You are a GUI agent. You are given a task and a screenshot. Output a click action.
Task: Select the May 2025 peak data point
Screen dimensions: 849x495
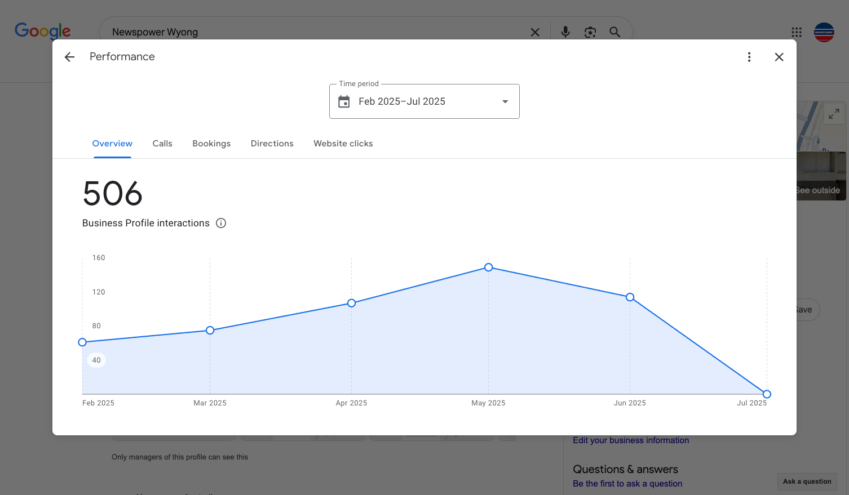pos(489,267)
